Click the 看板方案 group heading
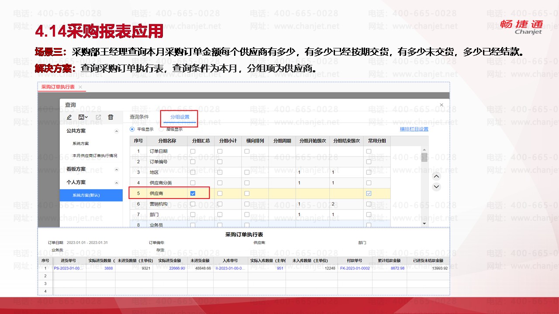559x314 pixels. tap(76, 170)
